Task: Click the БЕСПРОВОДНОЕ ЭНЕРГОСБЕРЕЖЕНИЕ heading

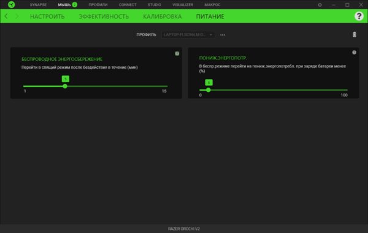Action: (x=62, y=59)
